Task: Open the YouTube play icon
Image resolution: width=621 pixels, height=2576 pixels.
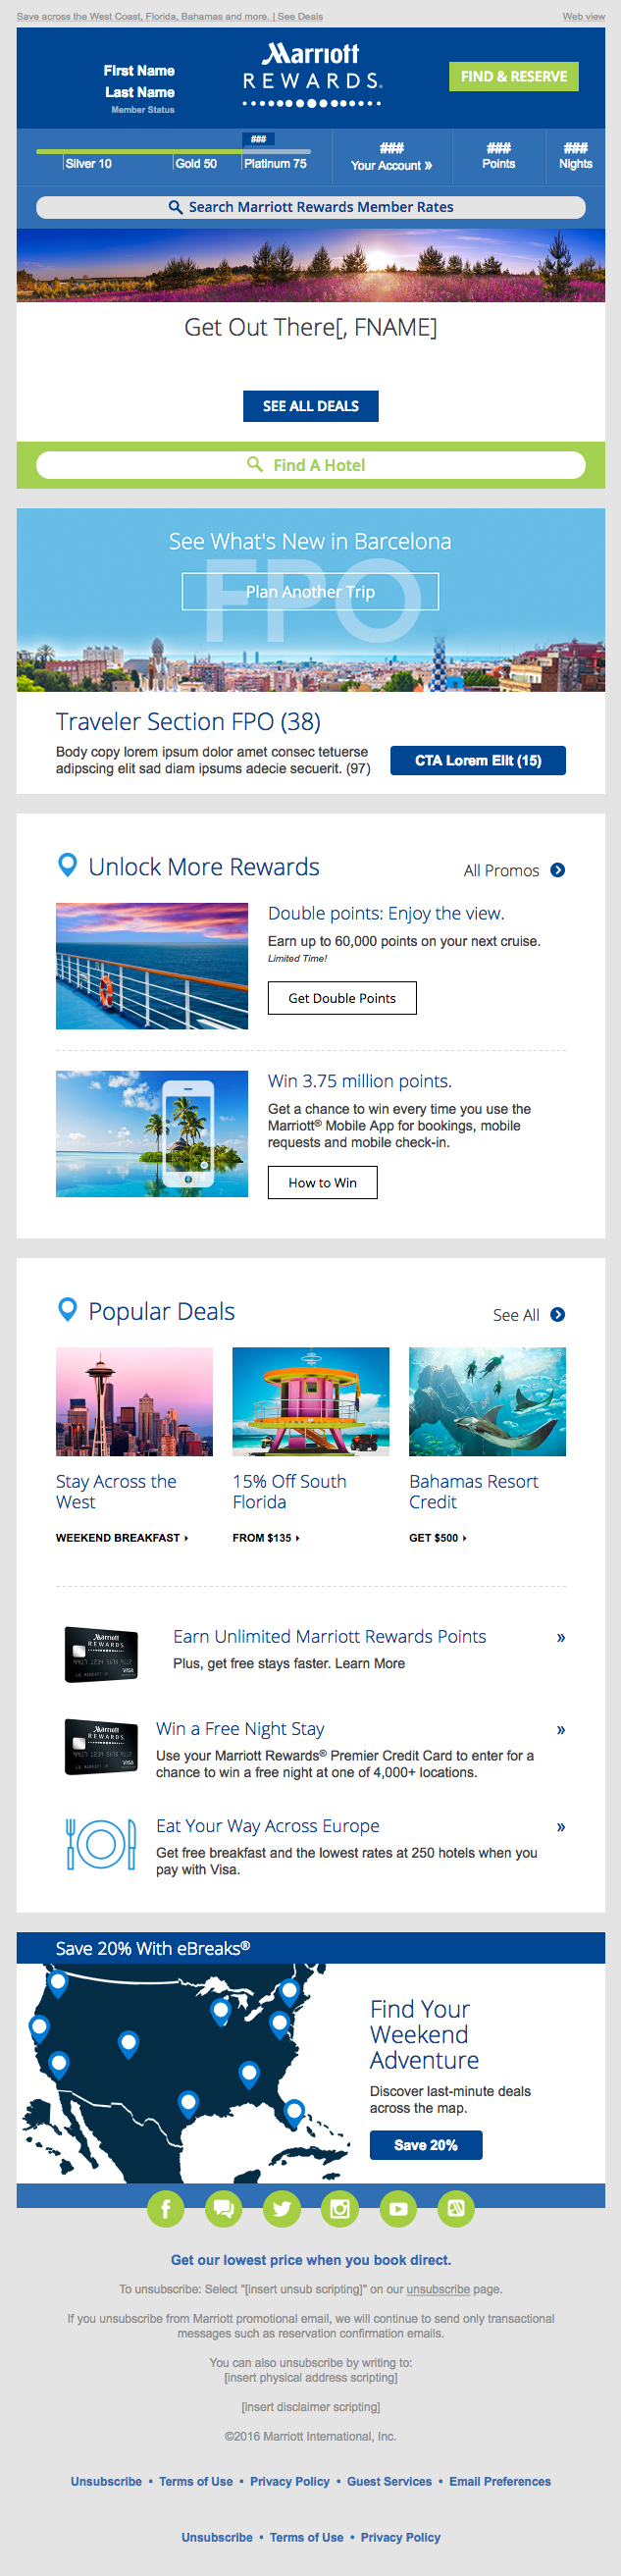Action: (x=398, y=2209)
